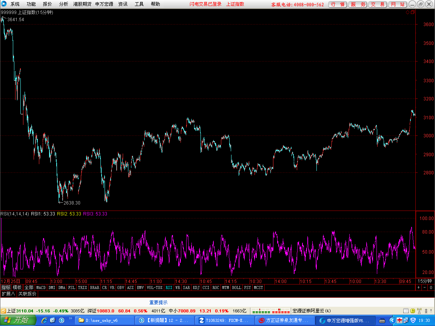Select the BRAR indicator tab

[x=95, y=288]
